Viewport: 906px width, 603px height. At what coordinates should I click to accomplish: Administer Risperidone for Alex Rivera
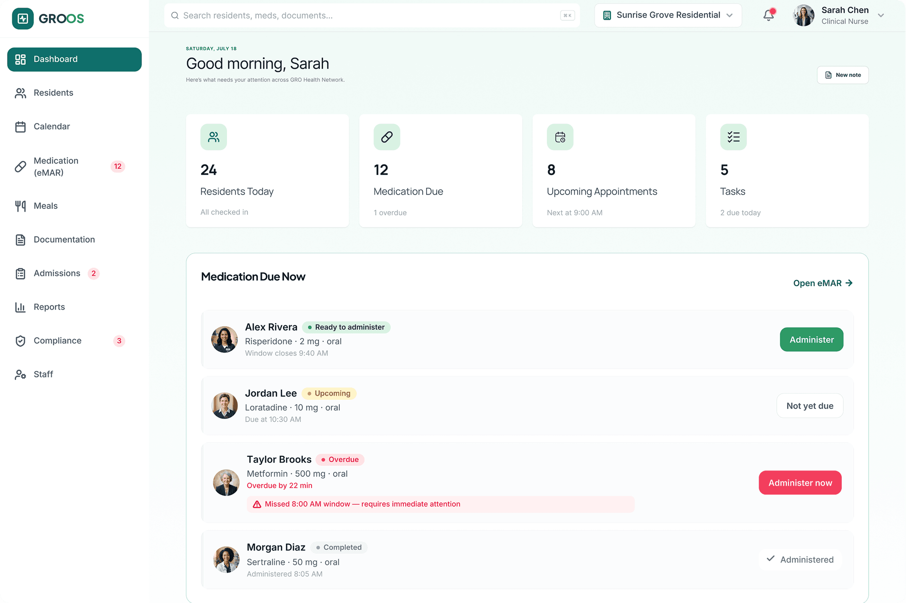[x=812, y=339]
